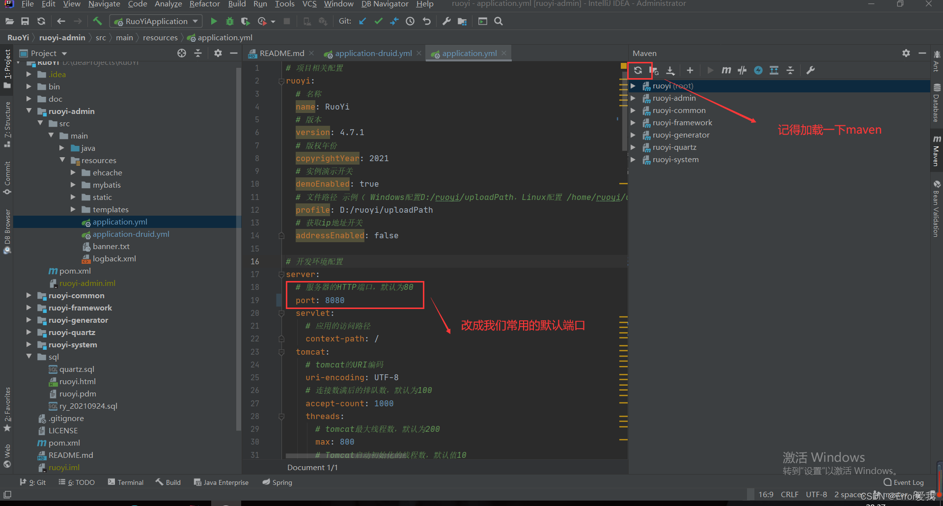This screenshot has height=506, width=943.
Task: Show Maven dependencies diagram
Action: tap(774, 70)
